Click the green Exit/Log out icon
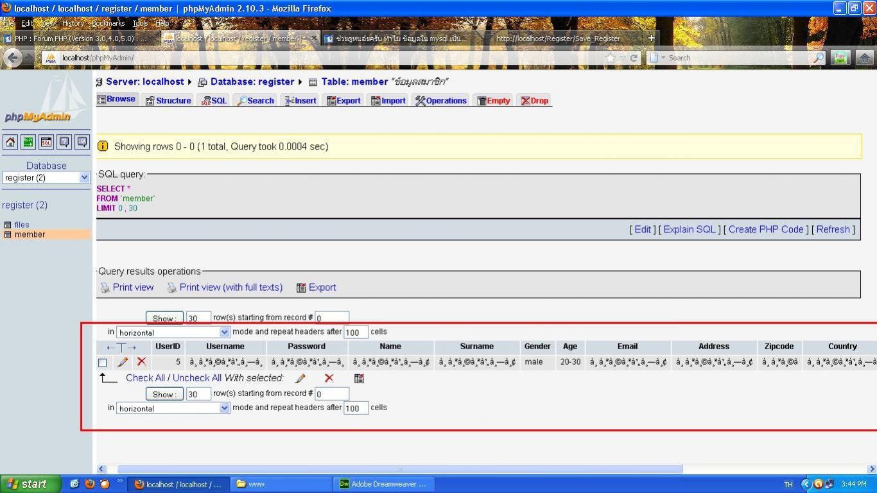Screen dimensions: 877x493 click(28, 142)
